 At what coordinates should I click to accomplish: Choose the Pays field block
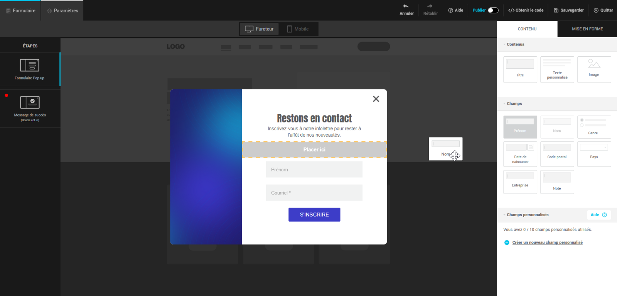[594, 154]
